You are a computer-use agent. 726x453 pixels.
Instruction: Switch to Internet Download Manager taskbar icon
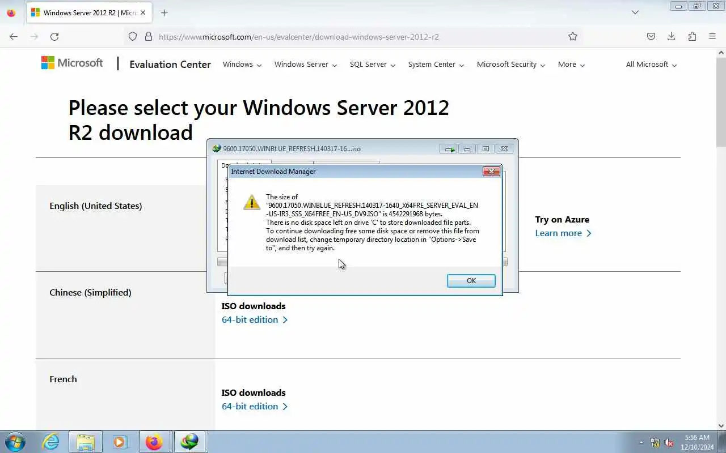189,442
